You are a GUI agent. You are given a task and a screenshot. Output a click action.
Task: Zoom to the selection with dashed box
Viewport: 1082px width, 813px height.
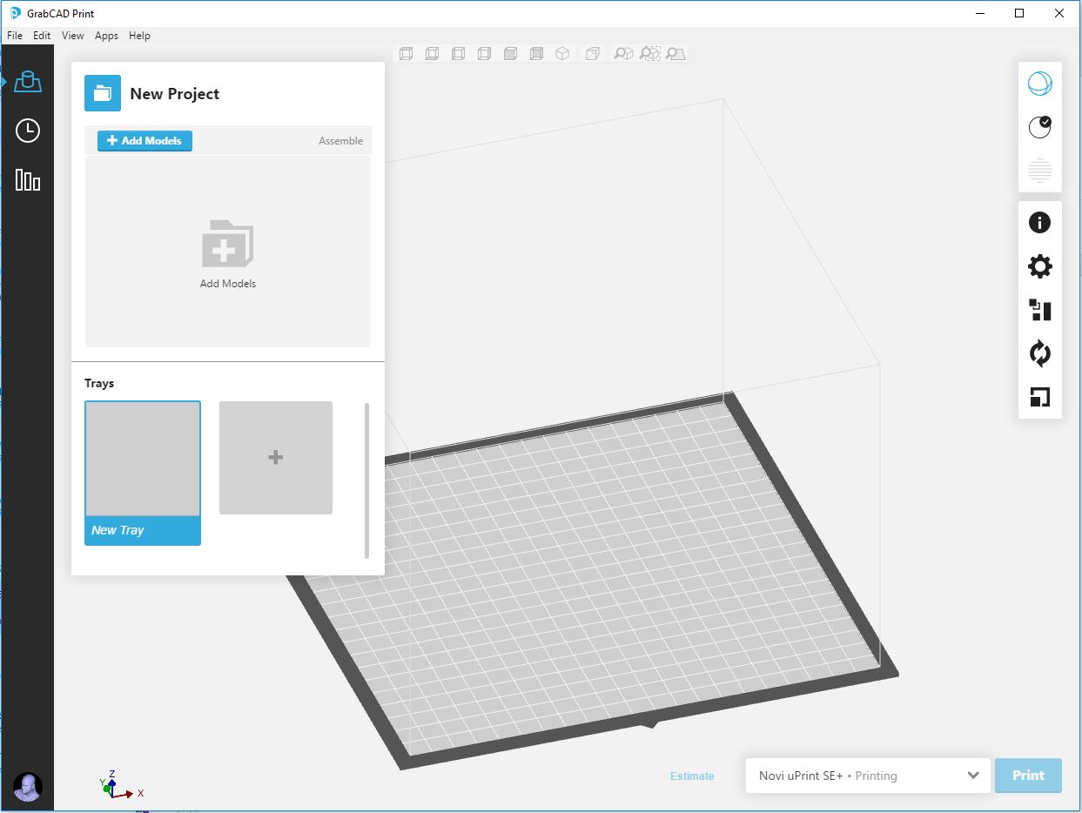tap(649, 54)
